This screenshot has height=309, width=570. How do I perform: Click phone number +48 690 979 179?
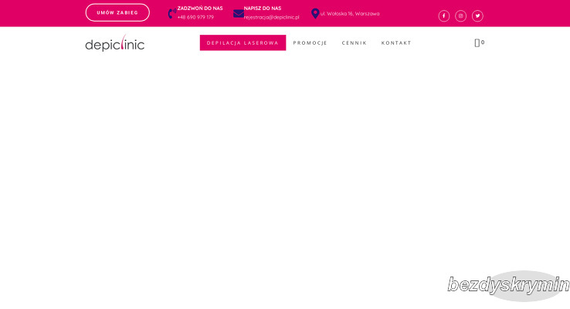pos(195,17)
